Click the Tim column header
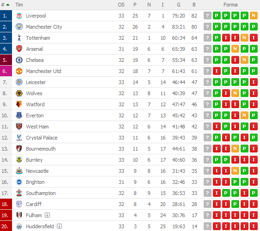260x231 pixels. coord(19,5)
